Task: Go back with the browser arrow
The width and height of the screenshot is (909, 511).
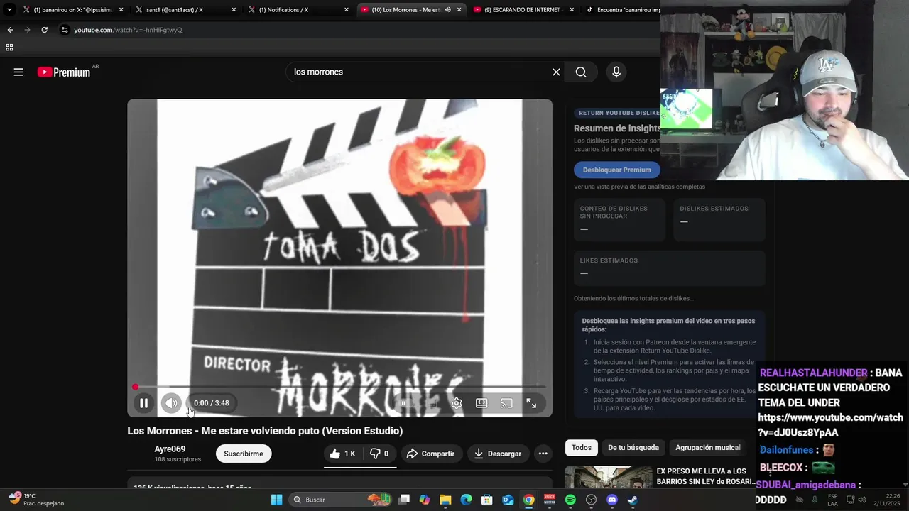Action: 10,30
